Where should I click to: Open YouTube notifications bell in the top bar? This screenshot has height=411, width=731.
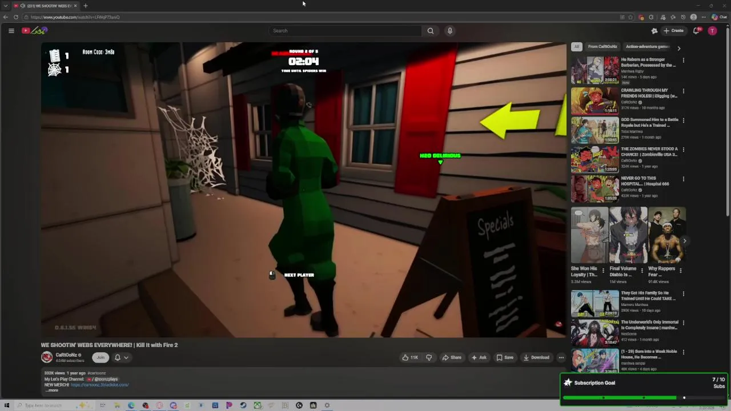point(696,31)
